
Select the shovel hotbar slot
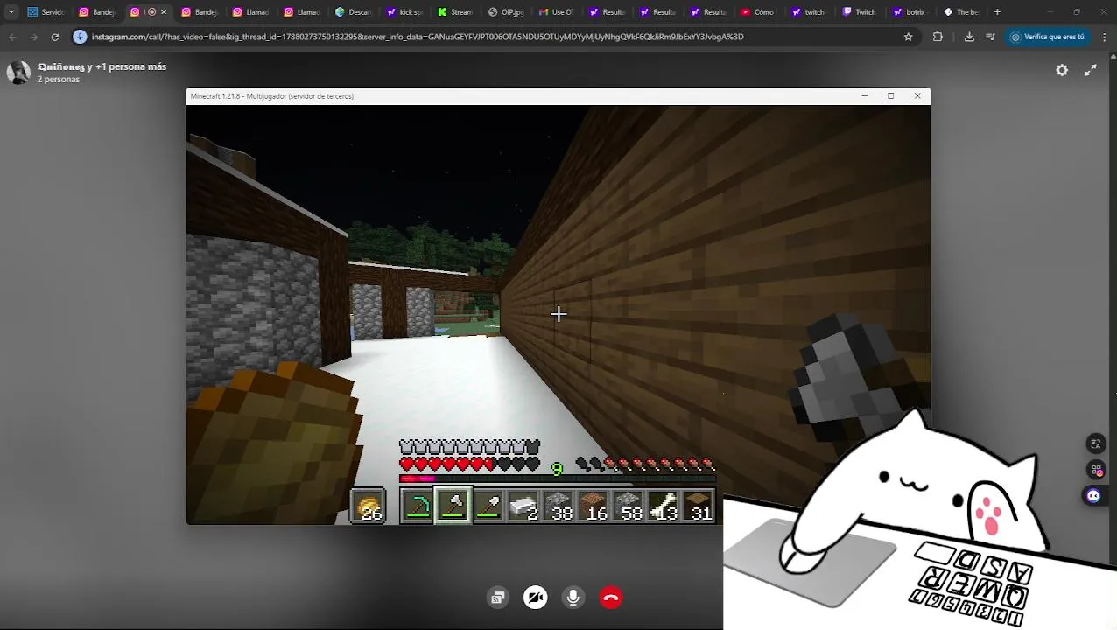click(488, 507)
